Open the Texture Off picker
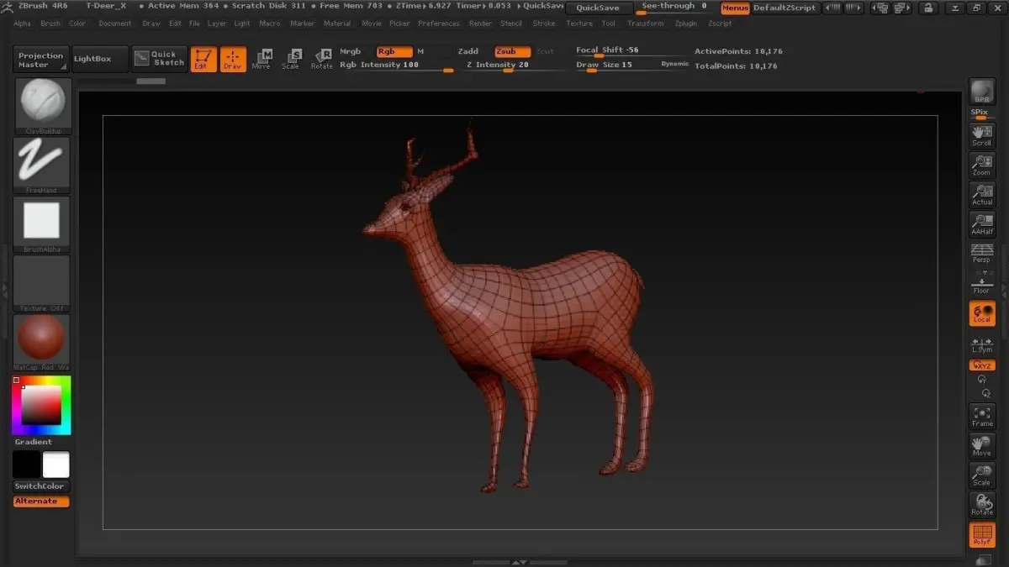1009x567 pixels. [x=42, y=283]
